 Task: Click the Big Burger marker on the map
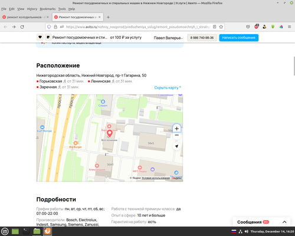click(x=76, y=143)
